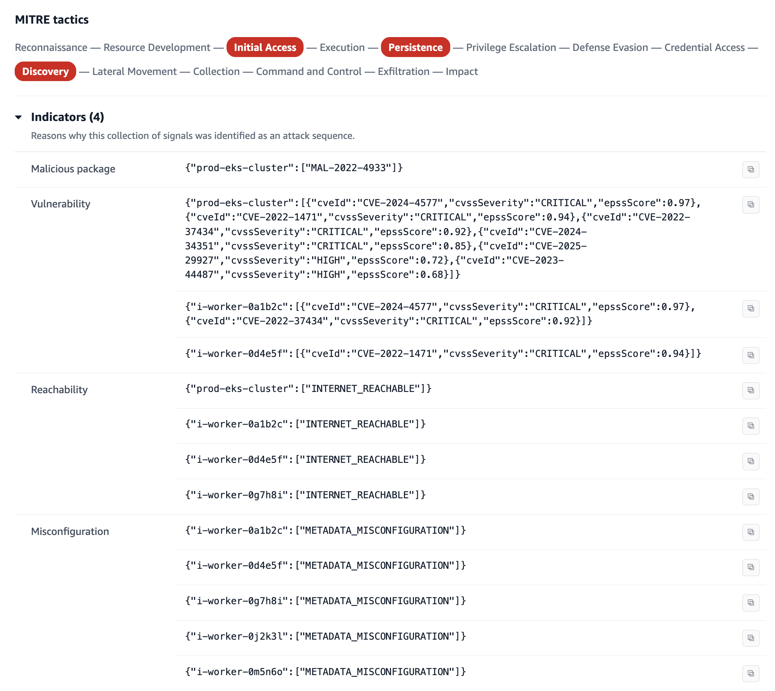Copy the Malicious package MAL-2022-4933 value
This screenshot has width=775, height=691.
(x=751, y=169)
